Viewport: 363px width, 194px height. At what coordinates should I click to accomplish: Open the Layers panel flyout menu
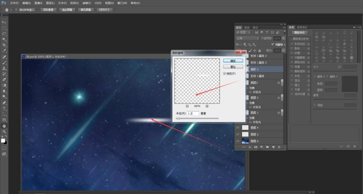coord(284,27)
